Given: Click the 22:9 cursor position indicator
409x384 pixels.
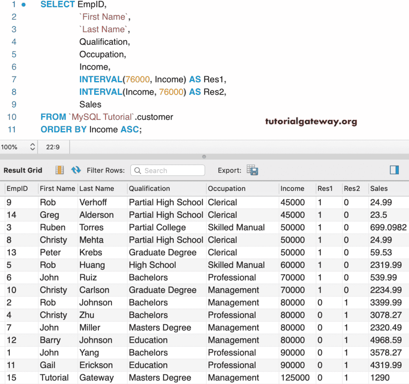Looking at the screenshot, I should [53, 147].
